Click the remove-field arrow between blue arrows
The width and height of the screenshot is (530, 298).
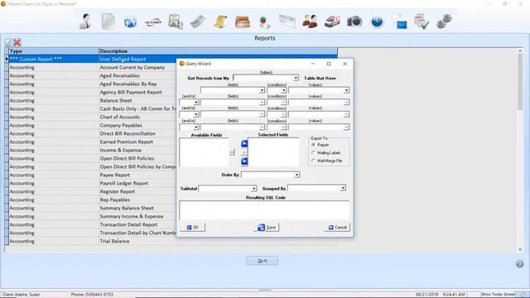[244, 152]
